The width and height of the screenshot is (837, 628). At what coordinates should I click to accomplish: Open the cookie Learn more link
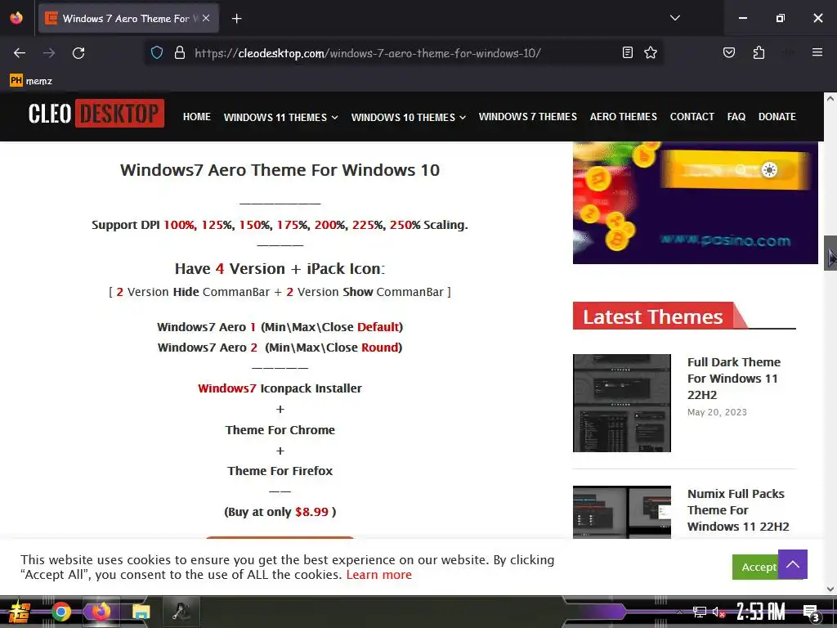point(379,575)
